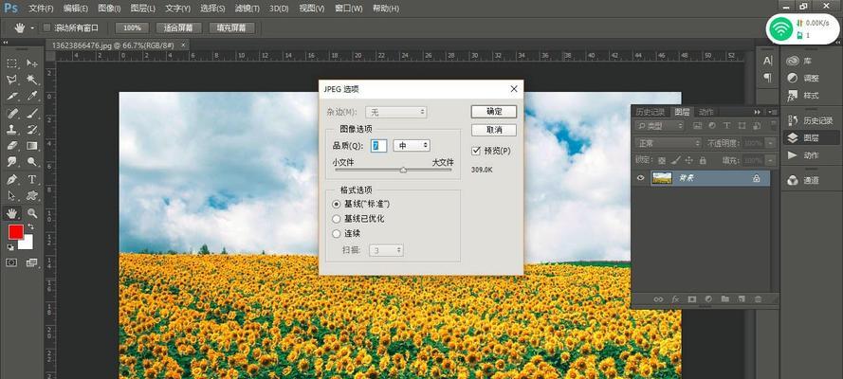Viewport: 843px width, 379px height.
Task: Select the Move tool
Action: (x=31, y=63)
